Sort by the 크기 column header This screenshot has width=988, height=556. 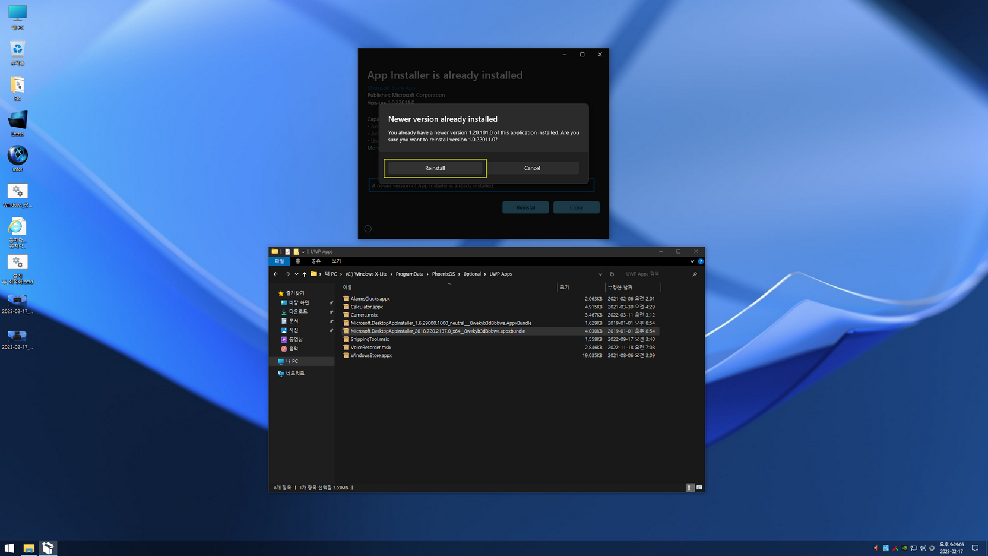click(x=581, y=288)
